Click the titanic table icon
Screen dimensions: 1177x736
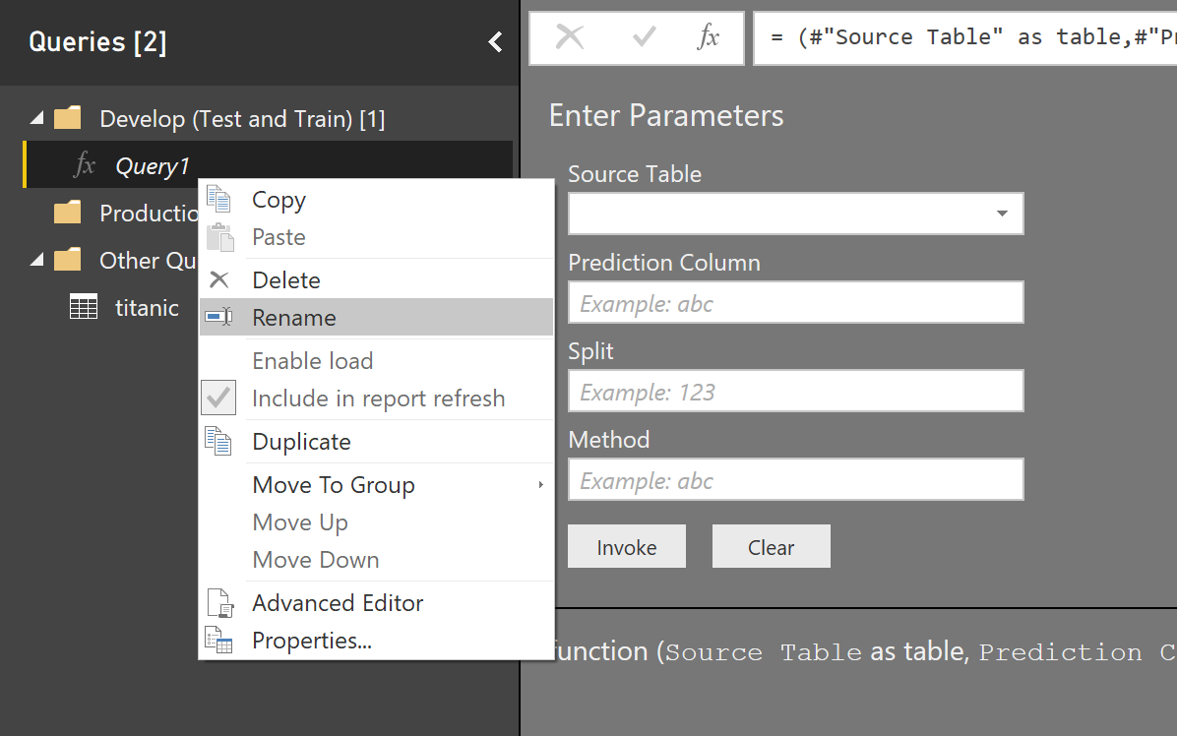tap(84, 307)
